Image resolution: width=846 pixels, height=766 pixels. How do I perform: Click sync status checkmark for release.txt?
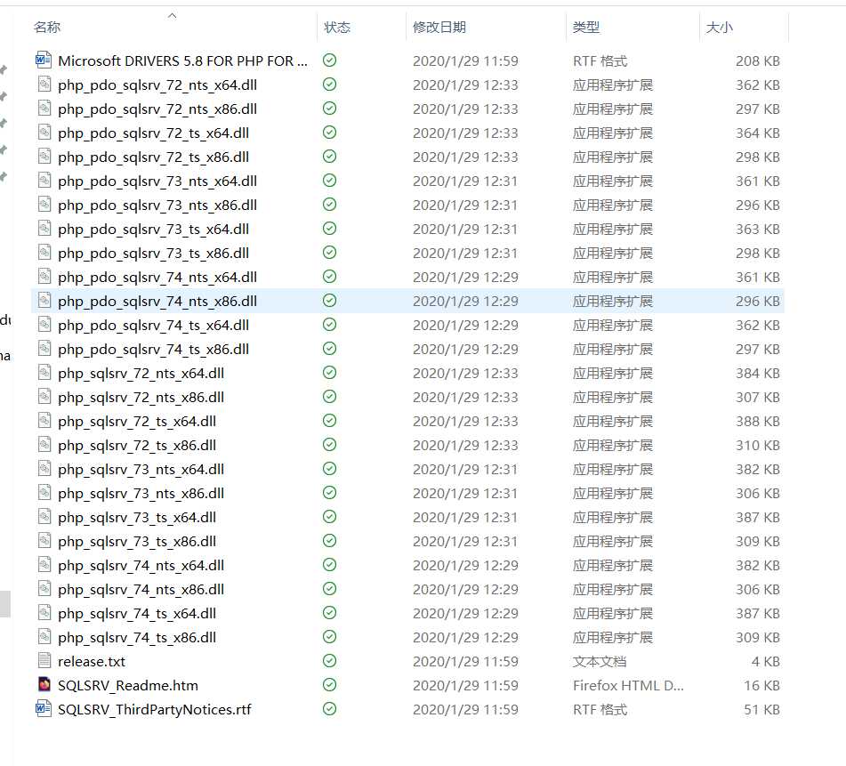click(330, 661)
